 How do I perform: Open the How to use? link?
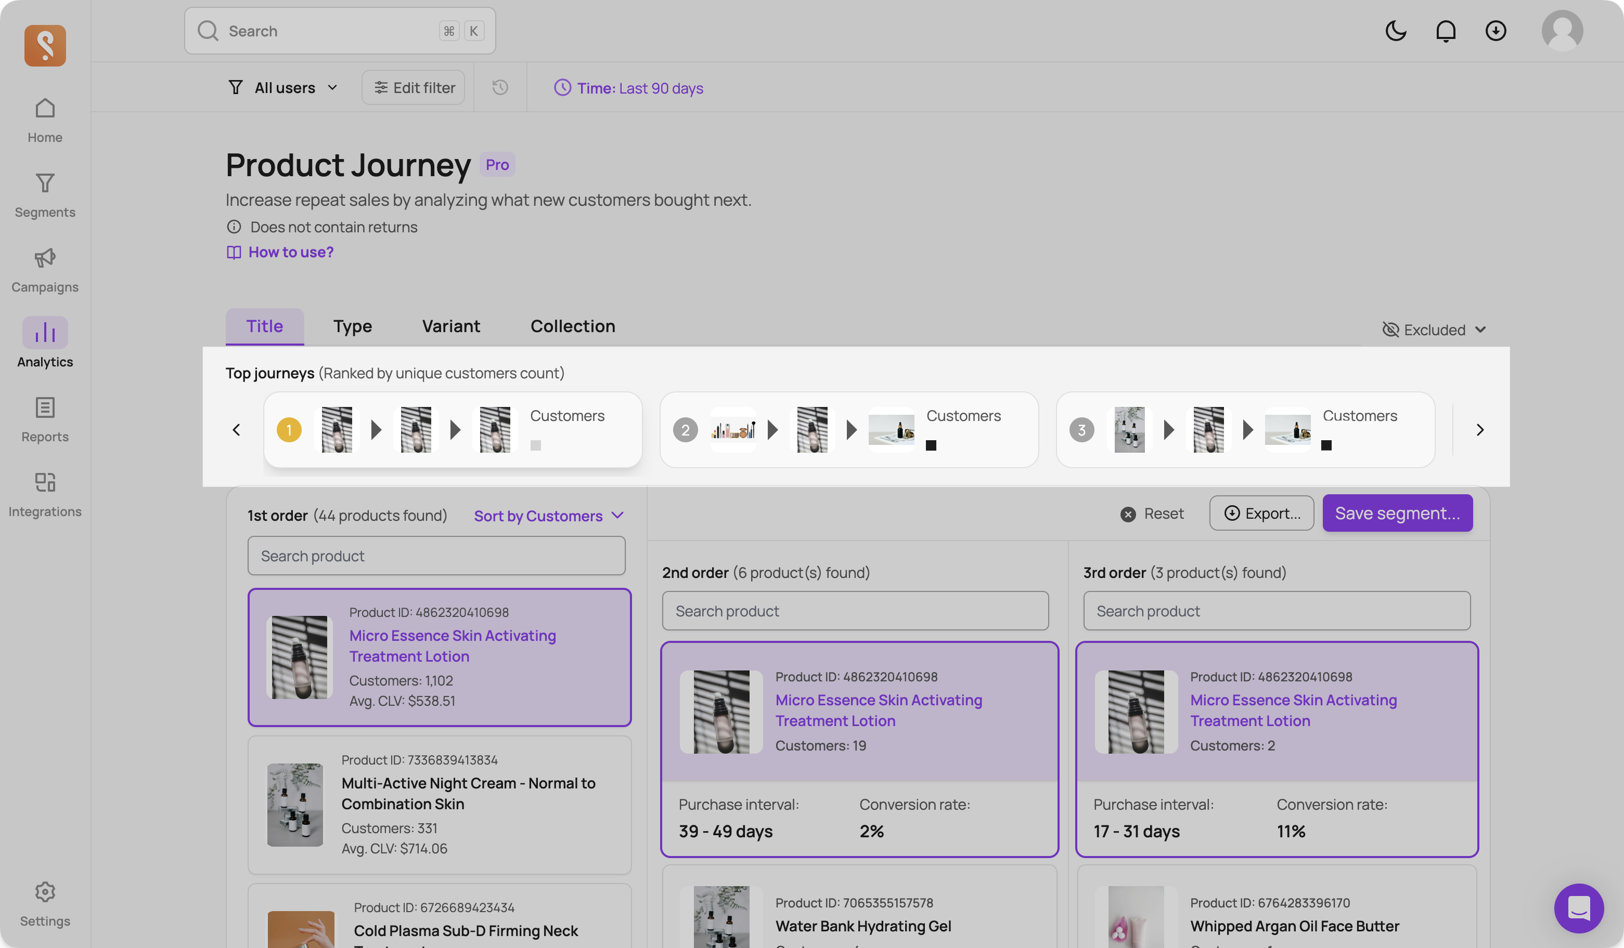point(280,252)
